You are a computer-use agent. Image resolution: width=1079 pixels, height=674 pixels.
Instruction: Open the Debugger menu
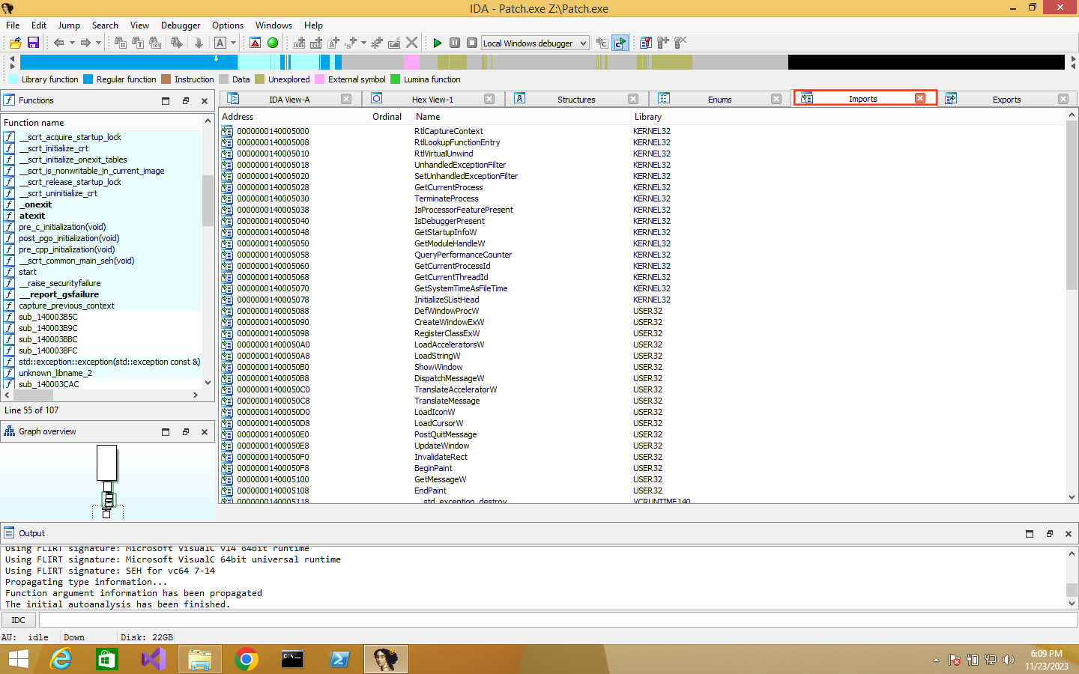(181, 25)
